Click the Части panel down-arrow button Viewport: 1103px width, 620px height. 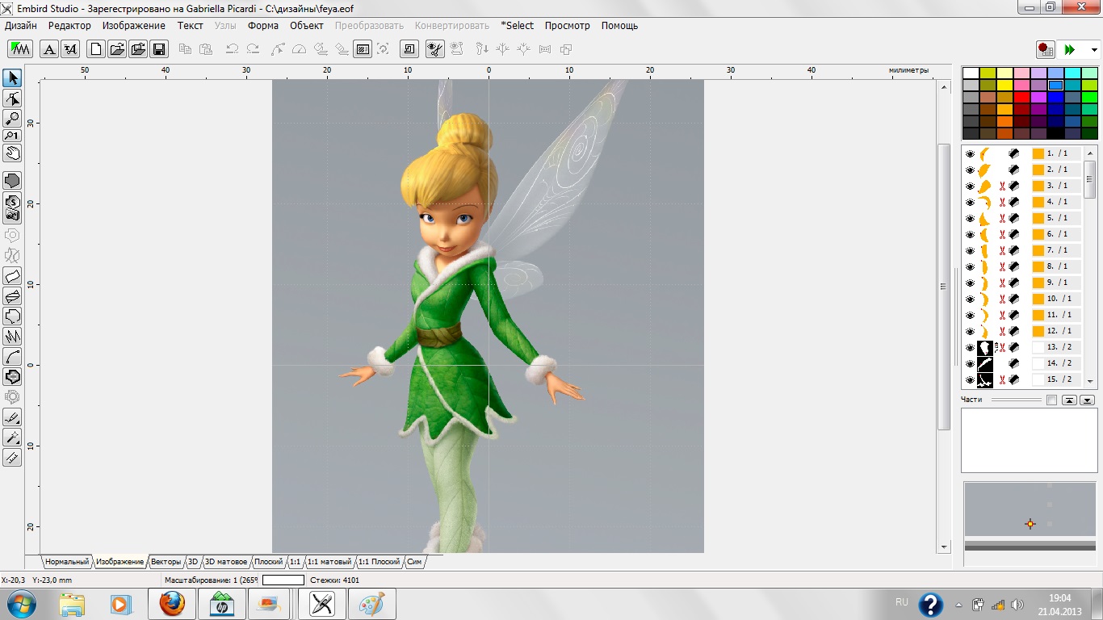1087,400
